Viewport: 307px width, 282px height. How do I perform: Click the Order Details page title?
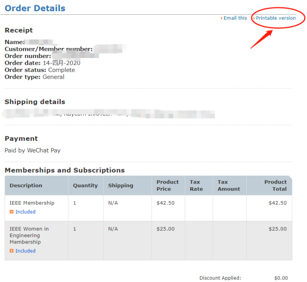[35, 8]
